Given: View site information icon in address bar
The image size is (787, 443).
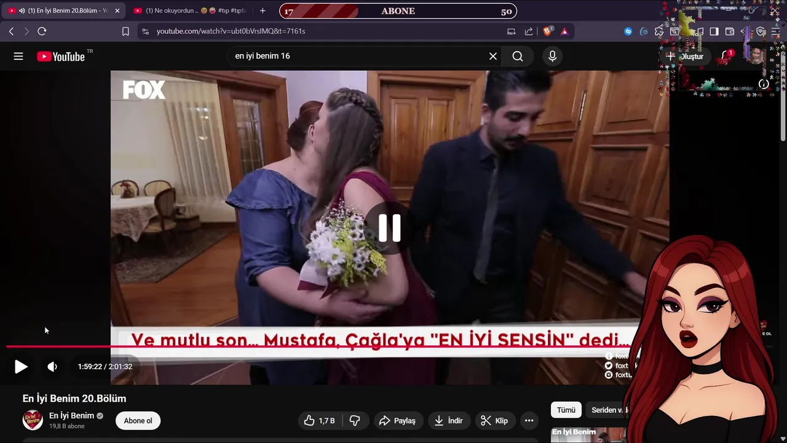Looking at the screenshot, I should click(x=144, y=31).
